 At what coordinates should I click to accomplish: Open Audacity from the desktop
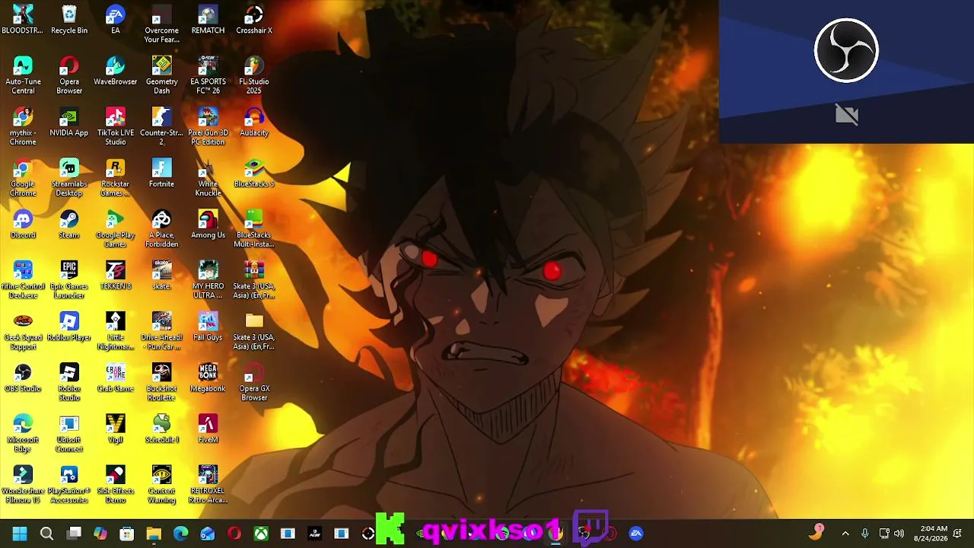[x=254, y=123]
